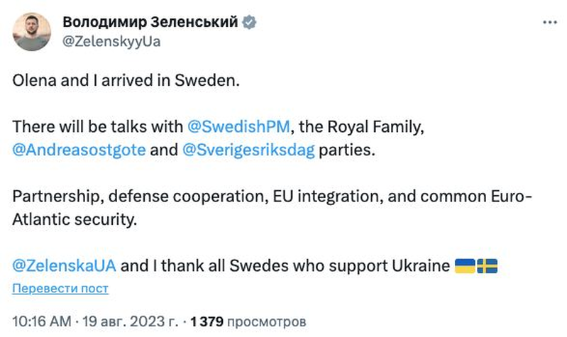Click the Ukrainian flag emoji
This screenshot has width=567, height=337.
464,266
